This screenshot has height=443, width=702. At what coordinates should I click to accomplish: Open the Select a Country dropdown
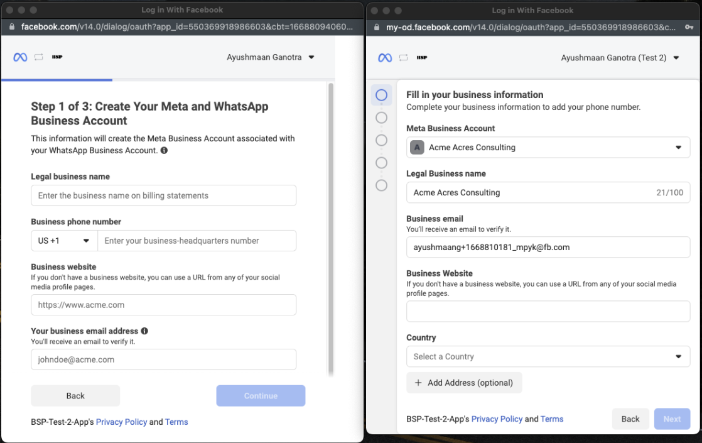[x=548, y=356]
